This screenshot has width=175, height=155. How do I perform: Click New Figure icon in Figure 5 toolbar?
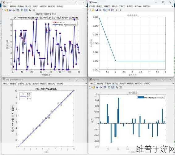(x=3, y=10)
